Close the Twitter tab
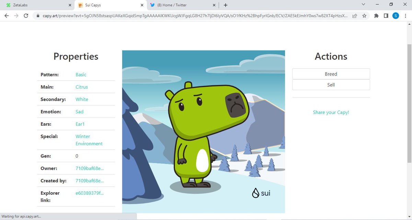Screen dimensions: 412x220 click(x=214, y=5)
